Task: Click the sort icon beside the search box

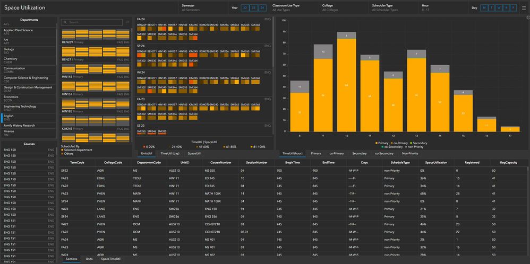Action: pyautogui.click(x=127, y=22)
